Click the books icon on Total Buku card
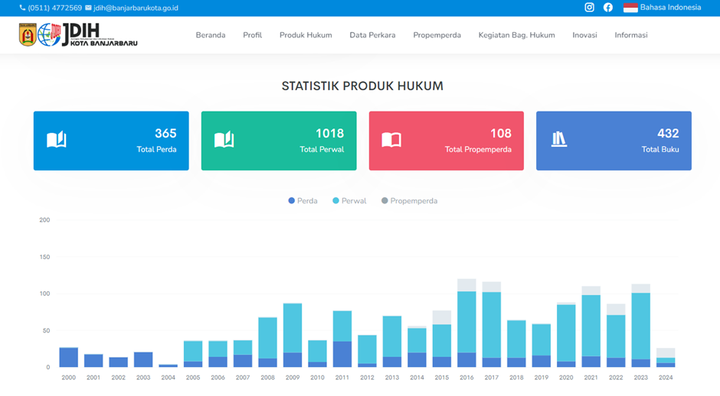Image resolution: width=720 pixels, height=396 pixels. (x=559, y=140)
